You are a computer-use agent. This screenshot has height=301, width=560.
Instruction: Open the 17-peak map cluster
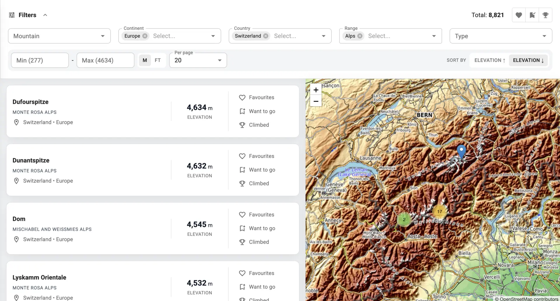pyautogui.click(x=440, y=211)
